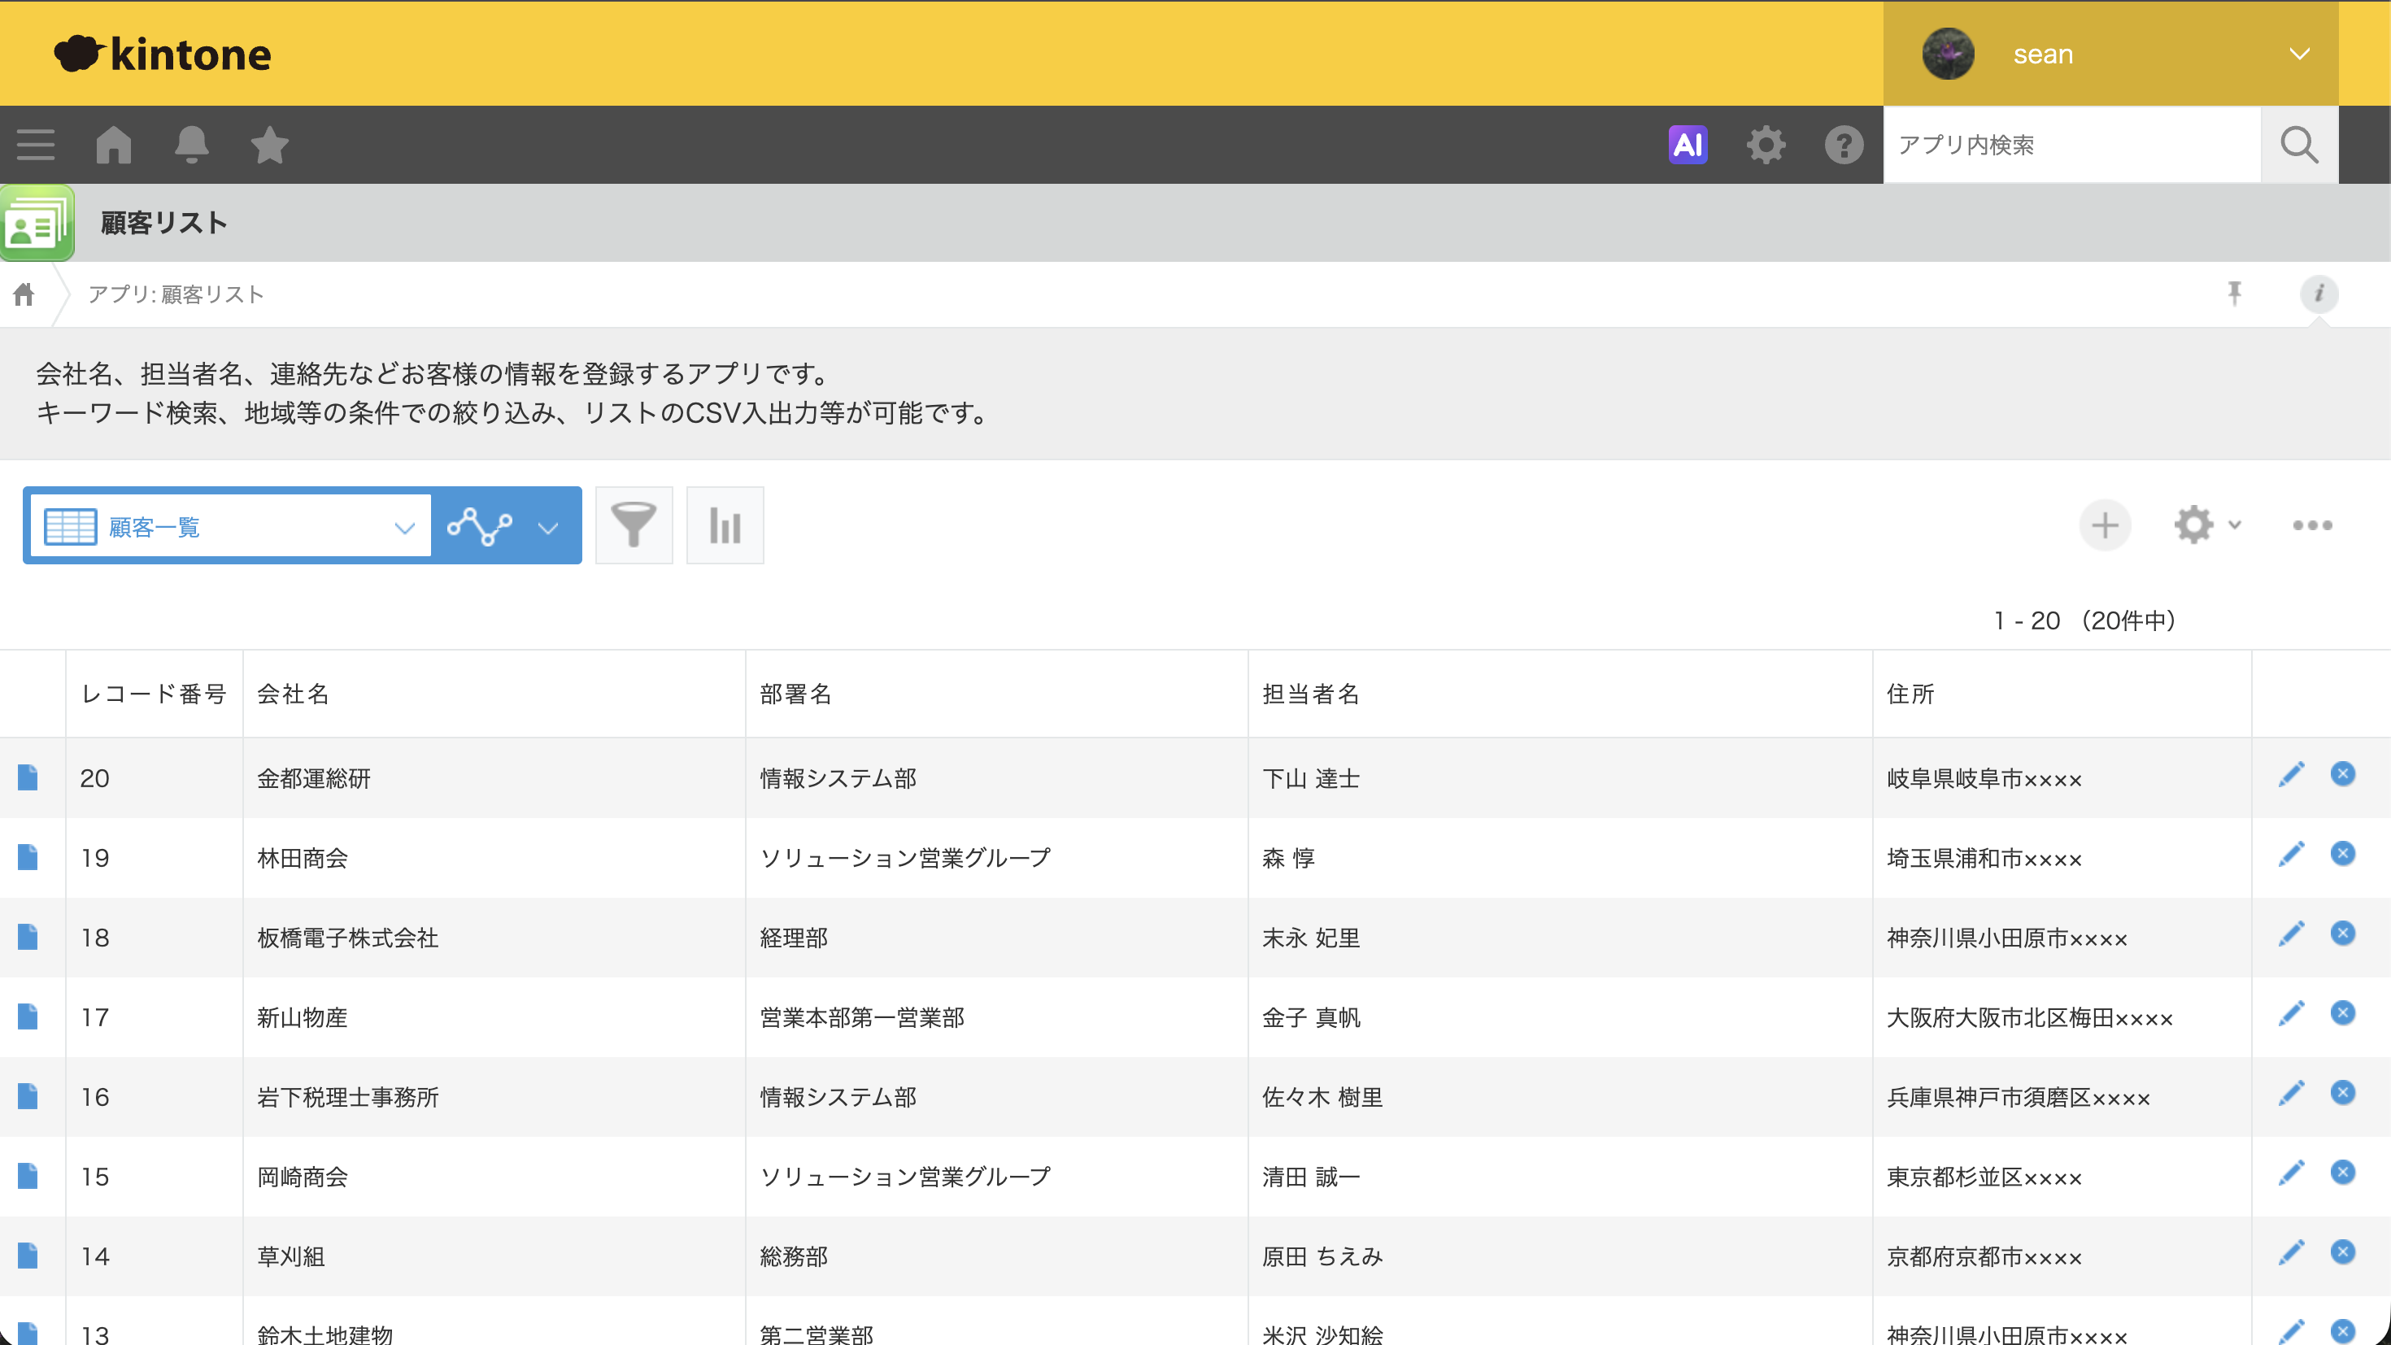
Task: Click department 総務部 in row 14
Action: tap(794, 1257)
